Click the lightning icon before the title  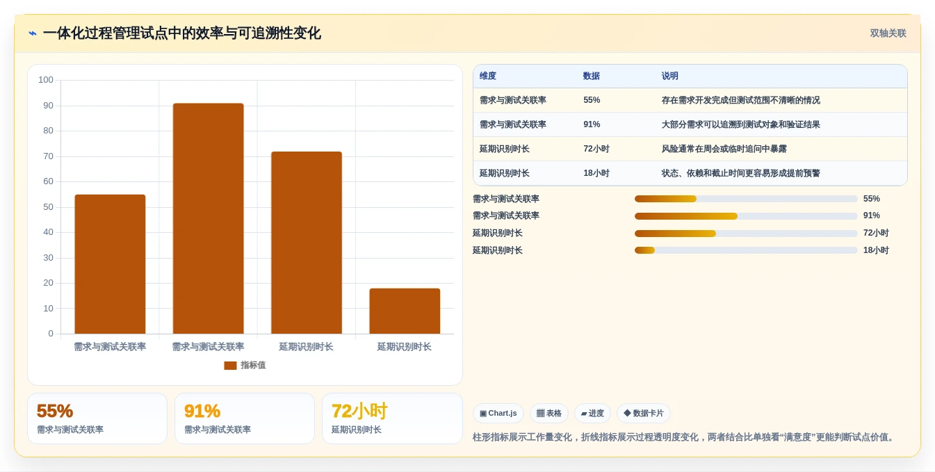pyautogui.click(x=33, y=33)
